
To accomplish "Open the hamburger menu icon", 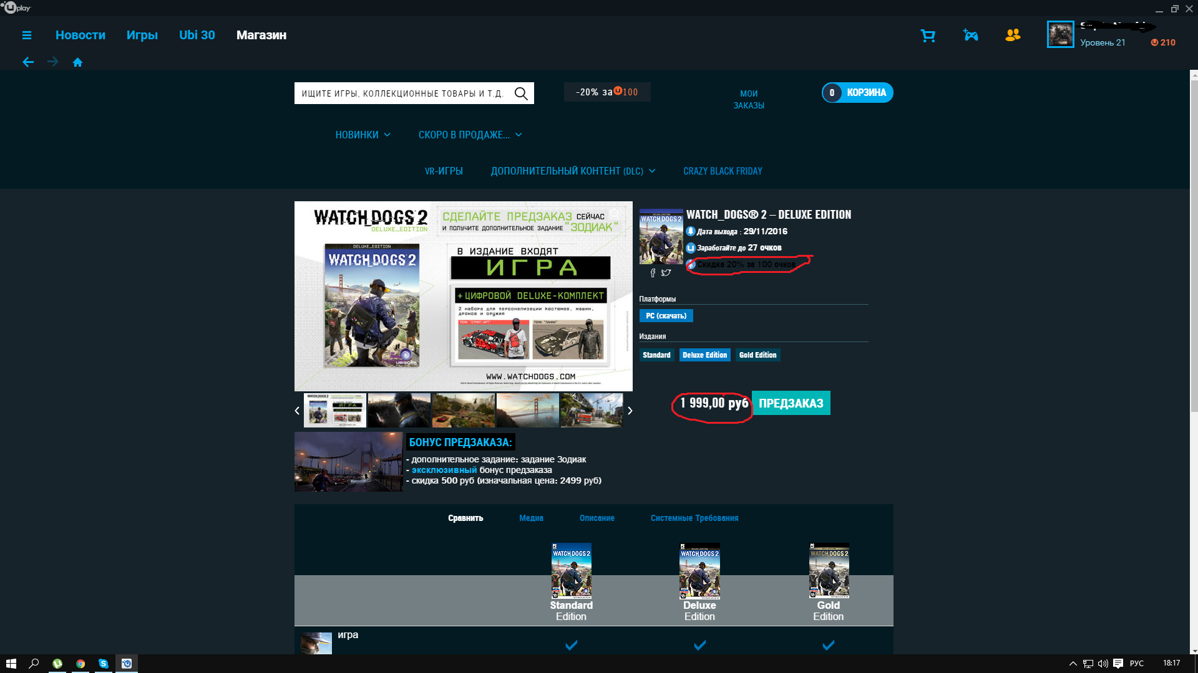I will pos(26,36).
